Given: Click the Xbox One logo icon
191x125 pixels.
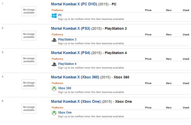Looking at the screenshot, I should click(54, 113).
